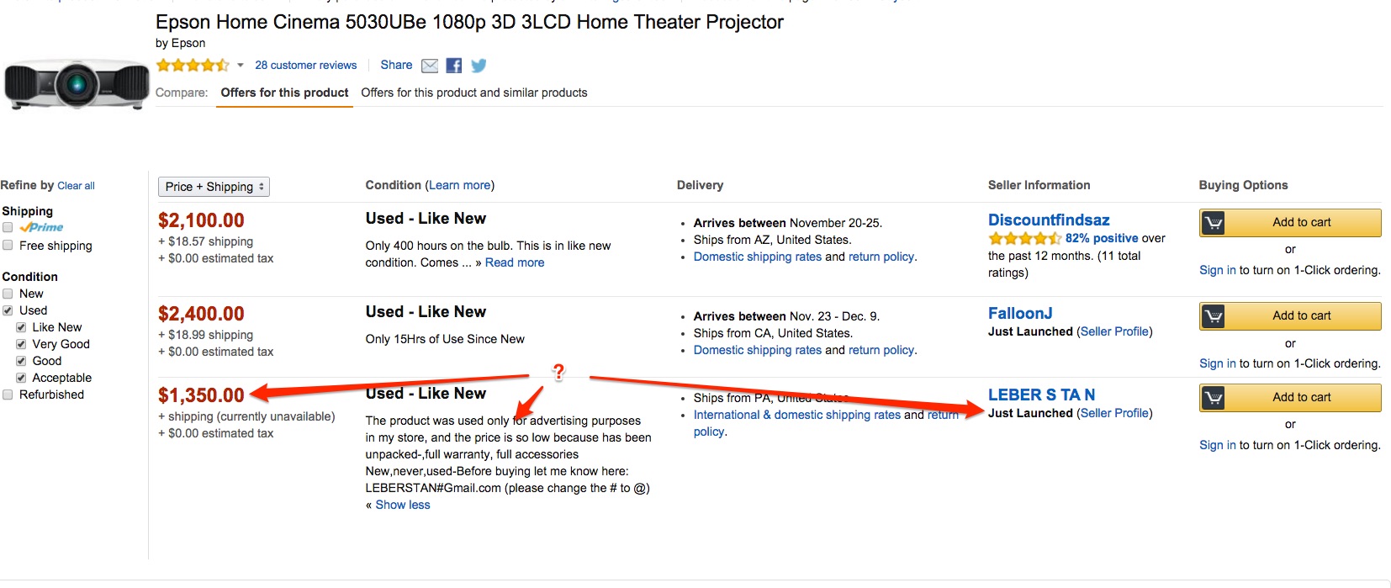Click the product star rating
The image size is (1391, 588).
pos(193,66)
